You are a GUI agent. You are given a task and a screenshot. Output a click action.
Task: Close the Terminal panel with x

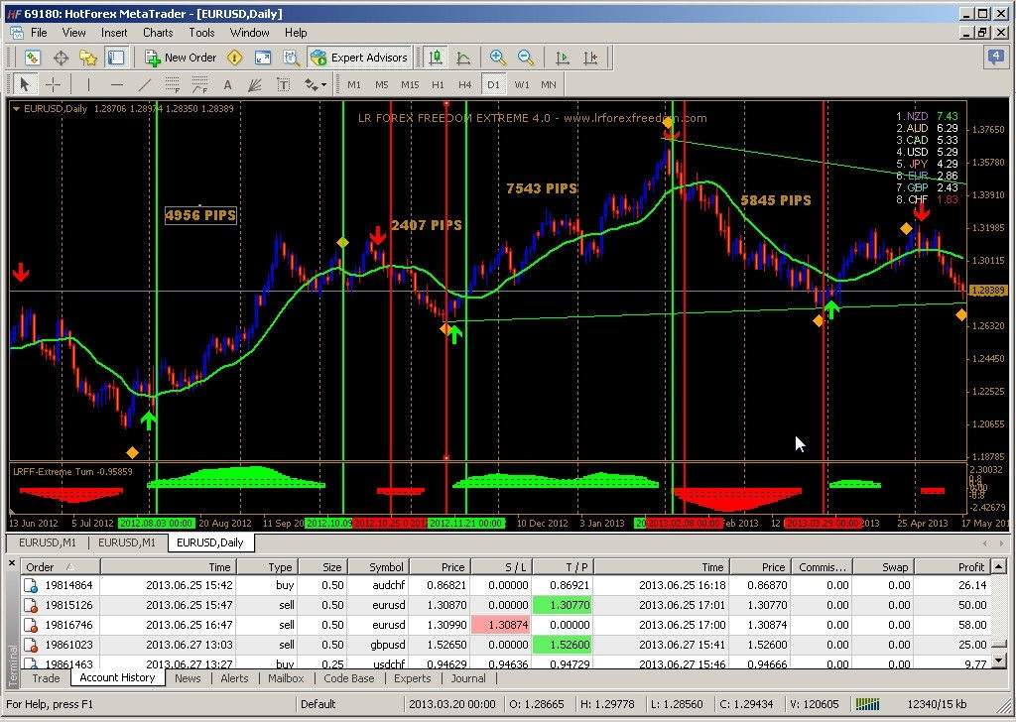click(12, 563)
